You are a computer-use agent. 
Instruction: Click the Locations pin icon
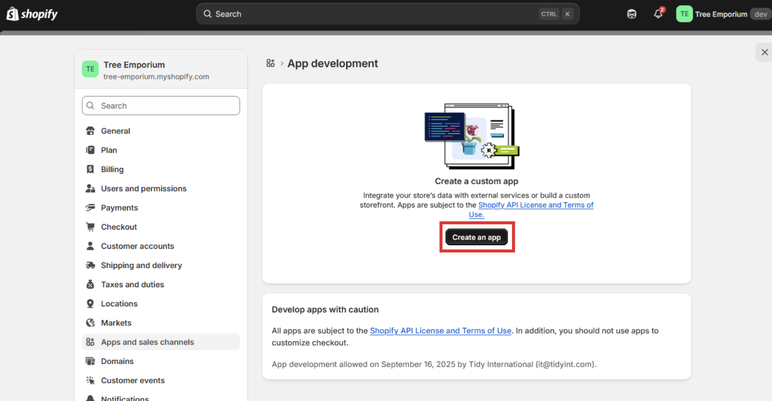tap(90, 303)
